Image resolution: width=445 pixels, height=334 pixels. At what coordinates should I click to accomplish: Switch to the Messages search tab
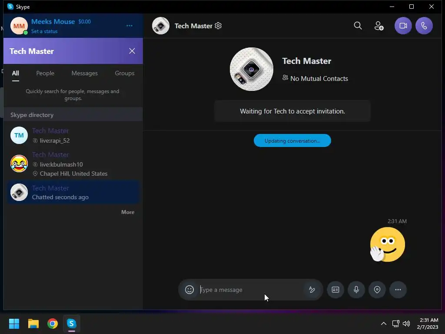(x=85, y=73)
